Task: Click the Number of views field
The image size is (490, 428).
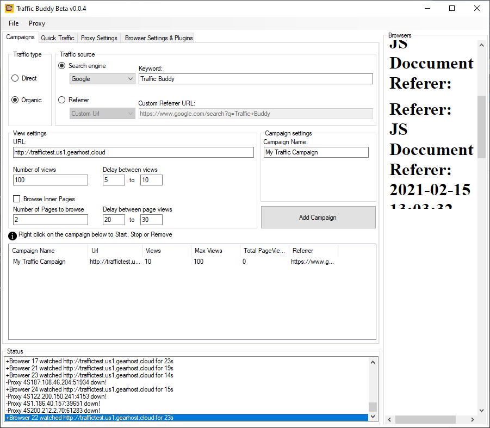Action: [50, 179]
